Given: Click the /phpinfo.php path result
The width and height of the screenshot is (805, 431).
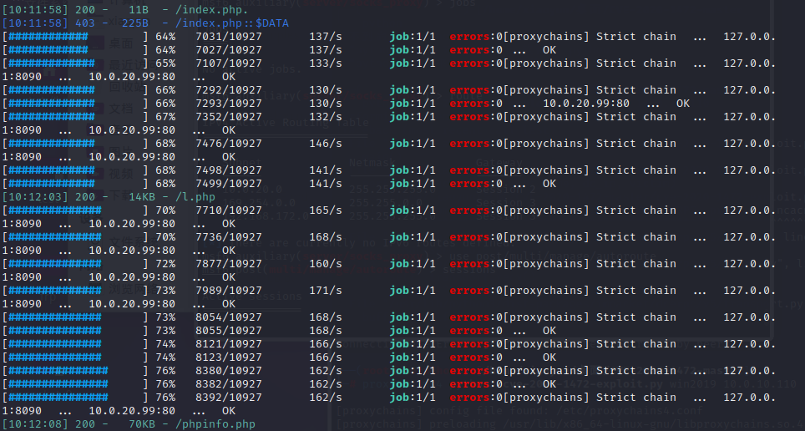Looking at the screenshot, I should click(215, 424).
